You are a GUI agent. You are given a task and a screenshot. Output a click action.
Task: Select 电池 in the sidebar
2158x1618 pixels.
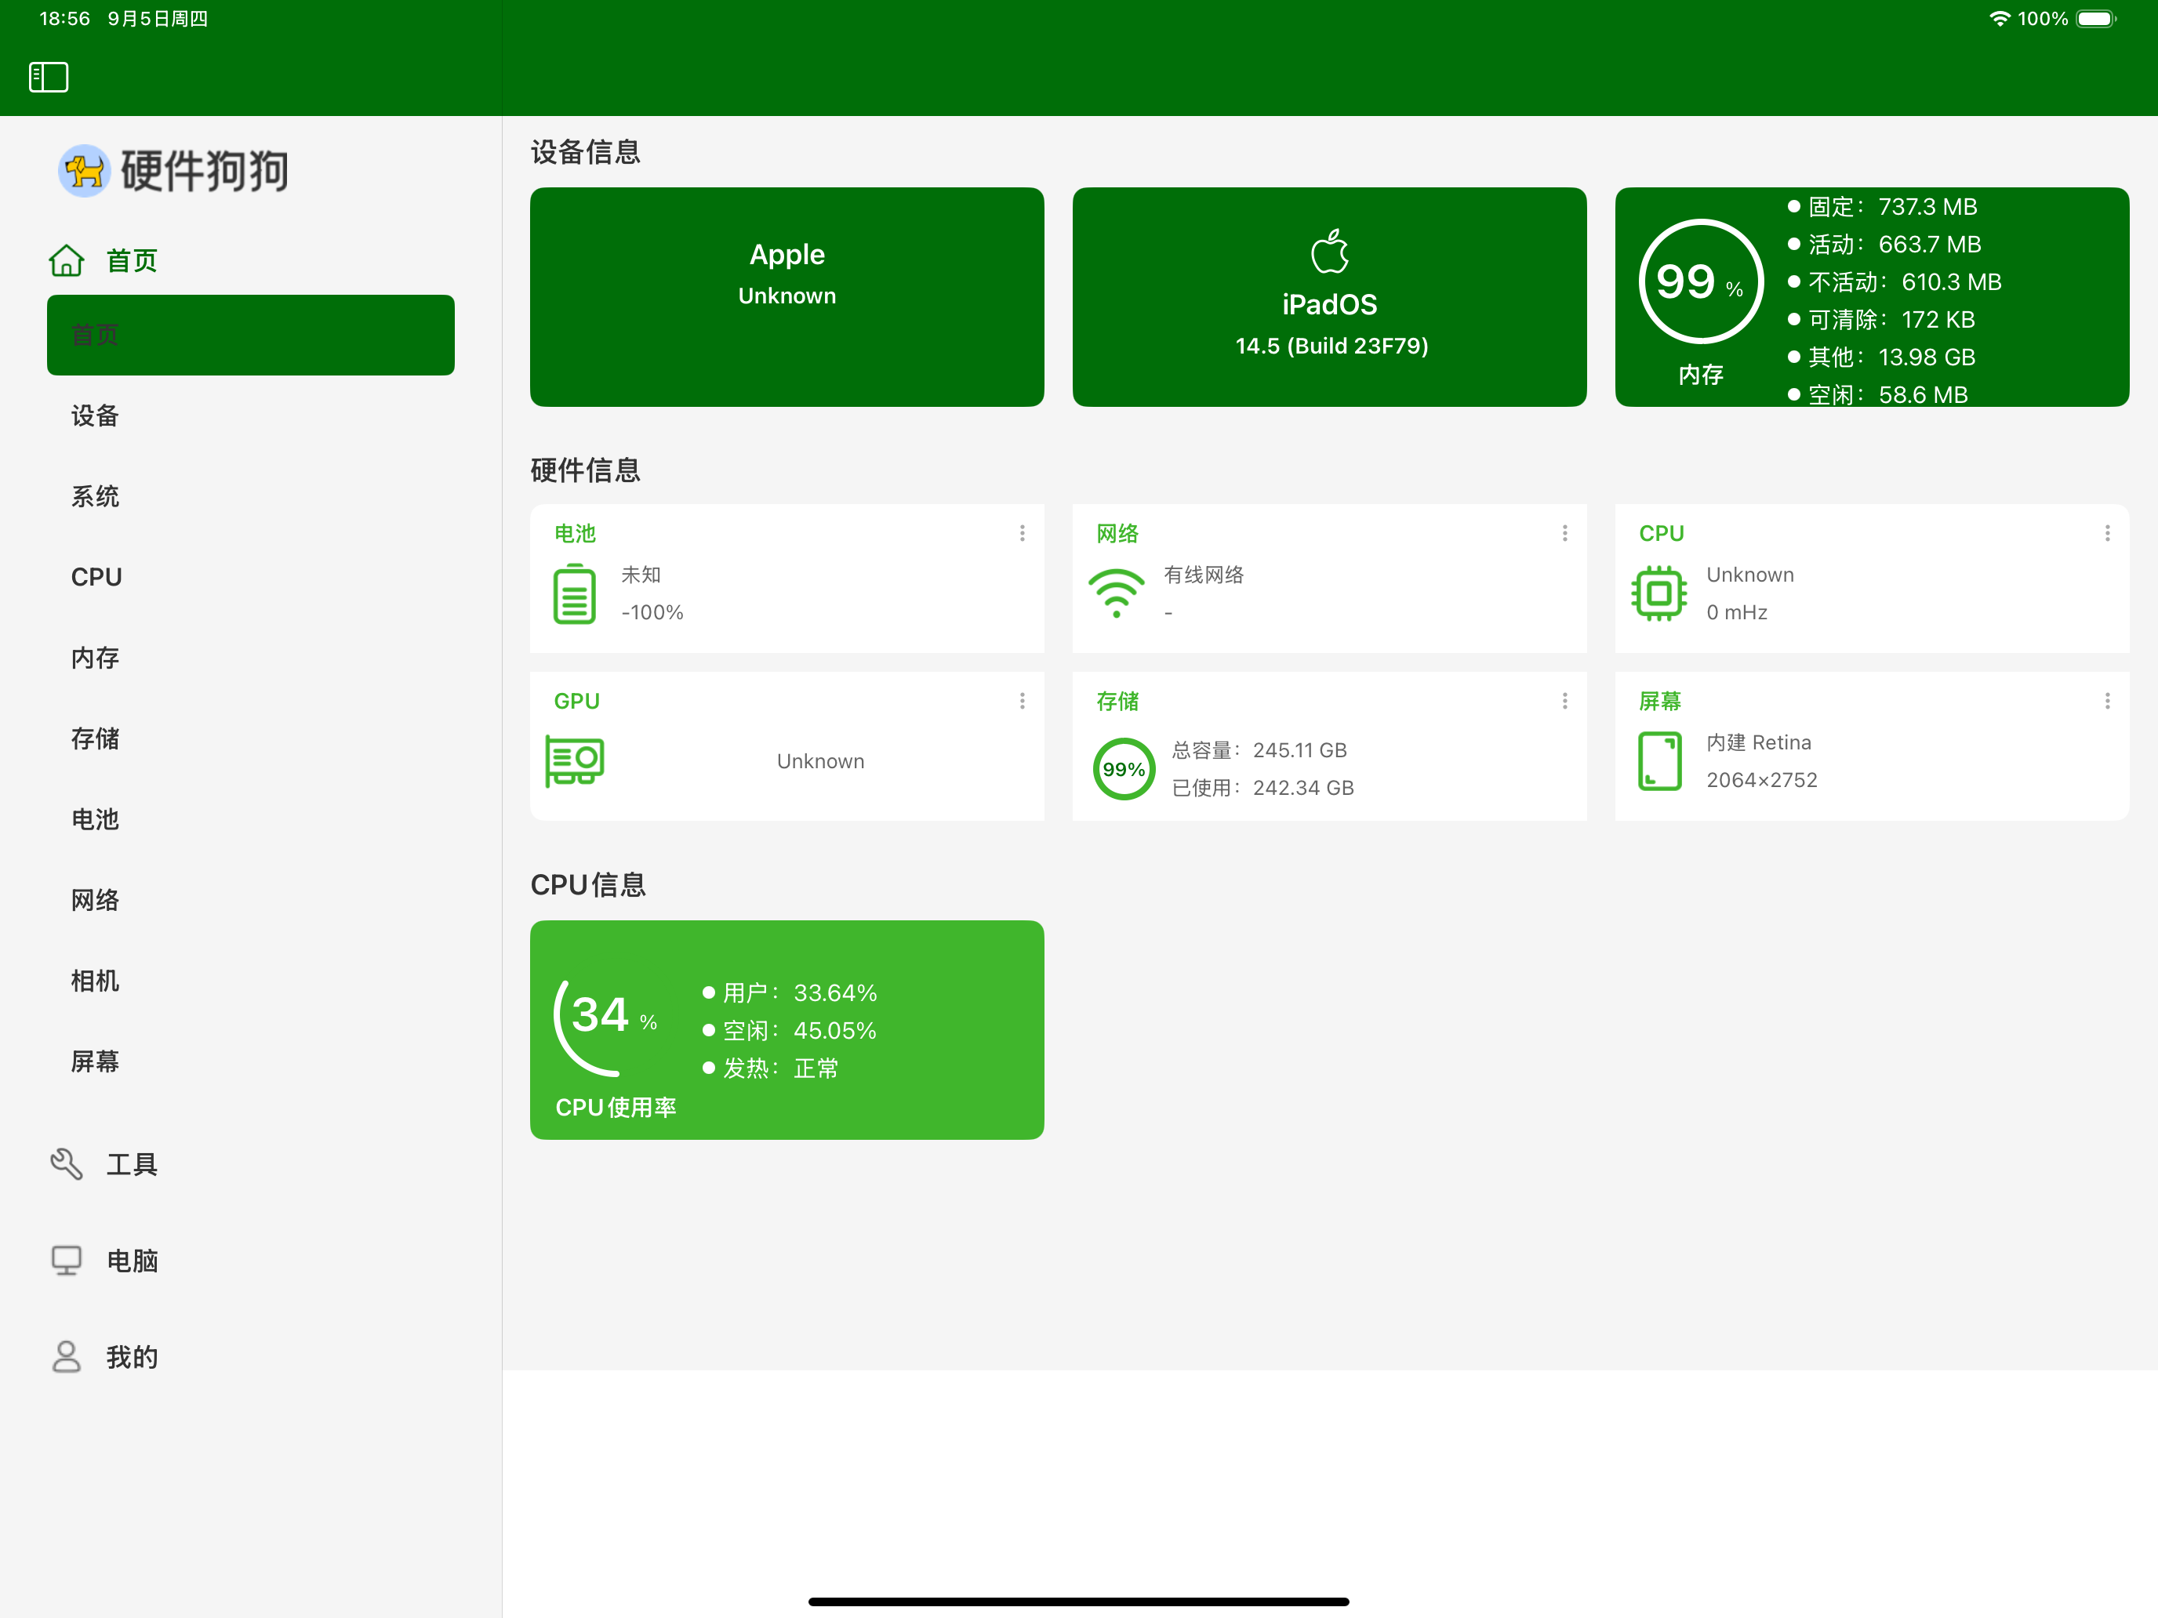coord(251,818)
